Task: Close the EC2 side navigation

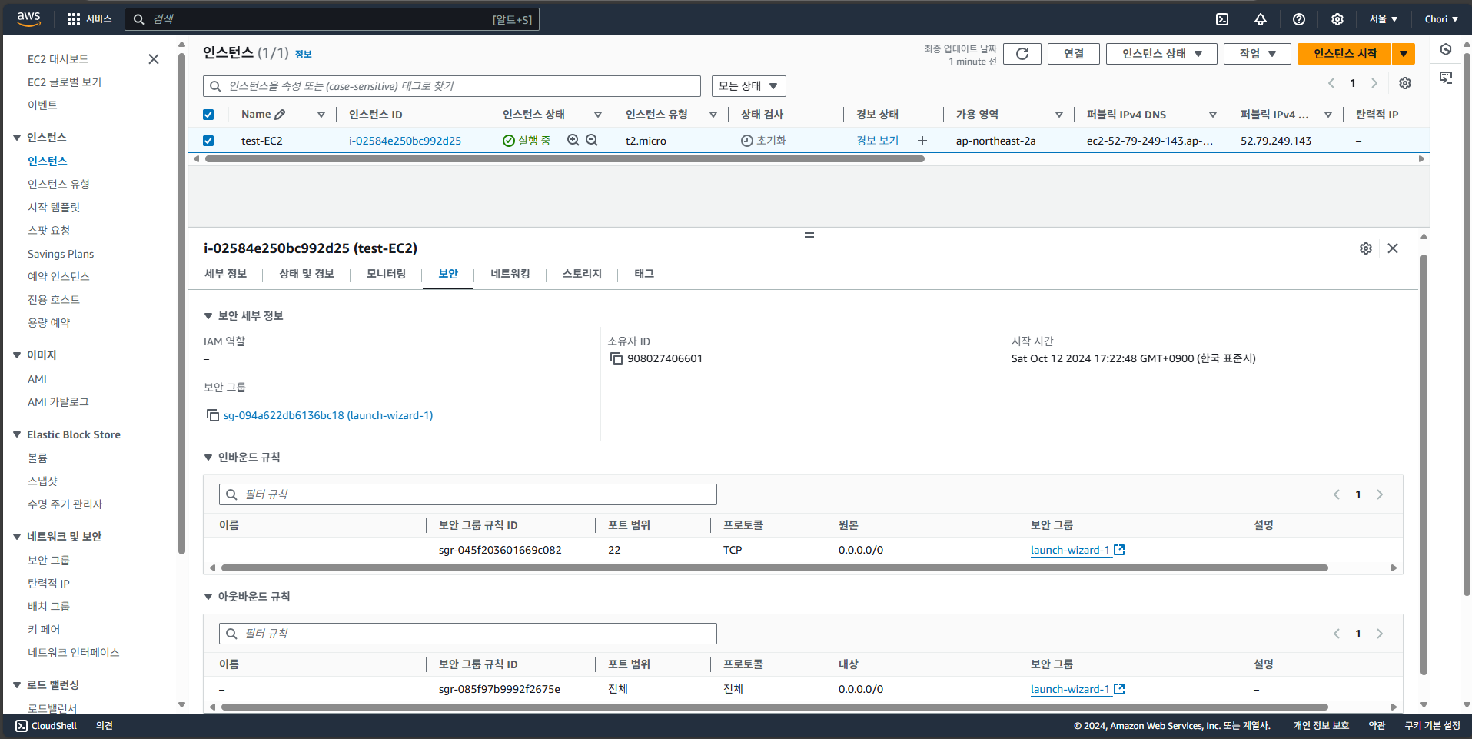Action: tap(154, 59)
